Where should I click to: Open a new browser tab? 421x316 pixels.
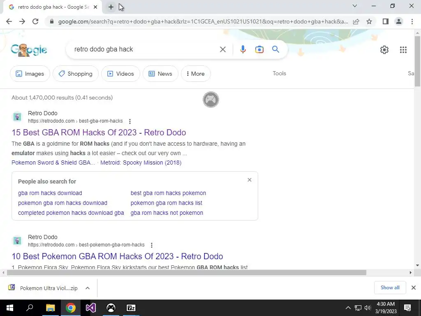point(111,7)
